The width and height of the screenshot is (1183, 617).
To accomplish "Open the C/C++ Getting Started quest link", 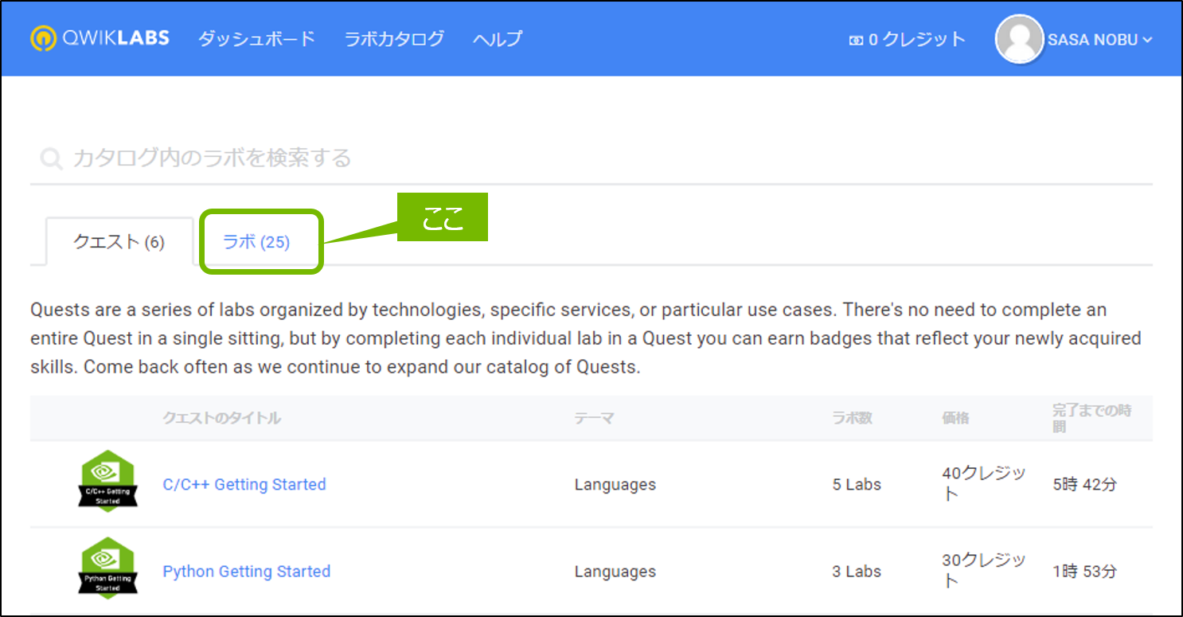I will (x=244, y=484).
